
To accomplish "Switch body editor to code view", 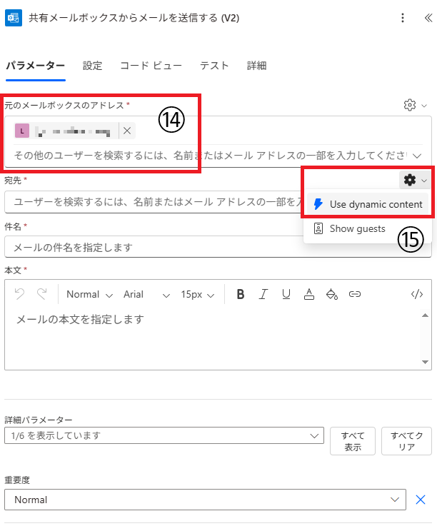I will (416, 294).
